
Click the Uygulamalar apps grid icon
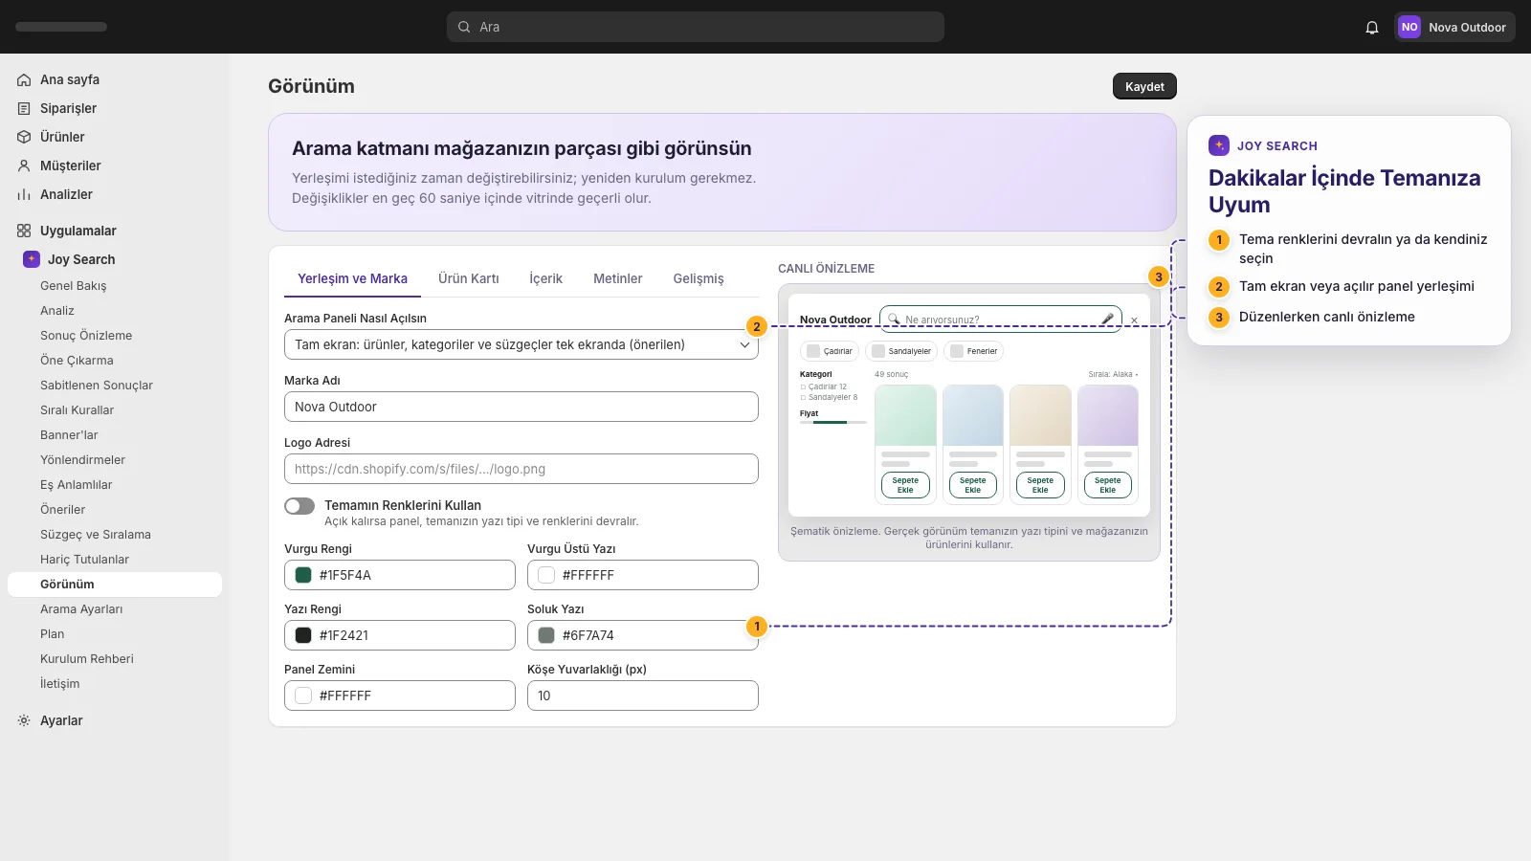(24, 231)
